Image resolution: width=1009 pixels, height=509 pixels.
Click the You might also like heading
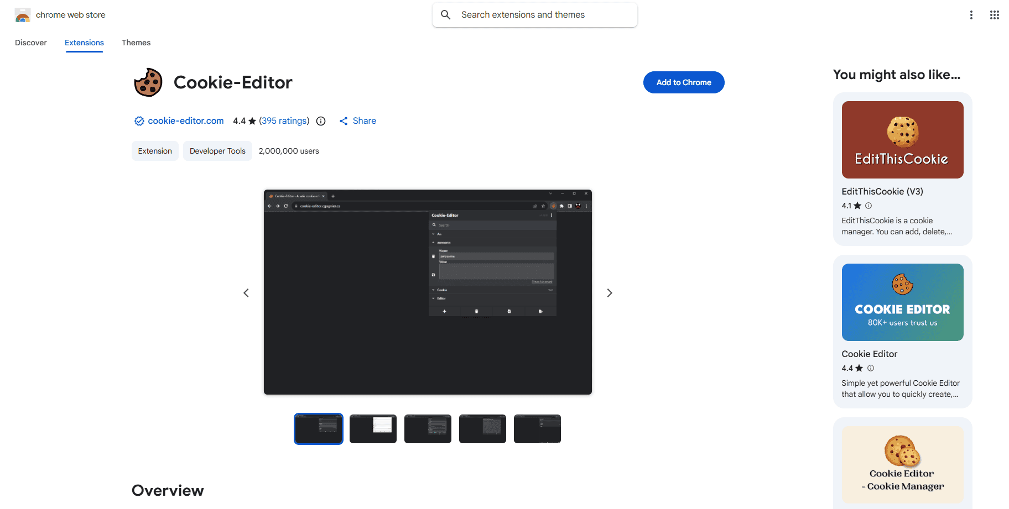pos(897,75)
